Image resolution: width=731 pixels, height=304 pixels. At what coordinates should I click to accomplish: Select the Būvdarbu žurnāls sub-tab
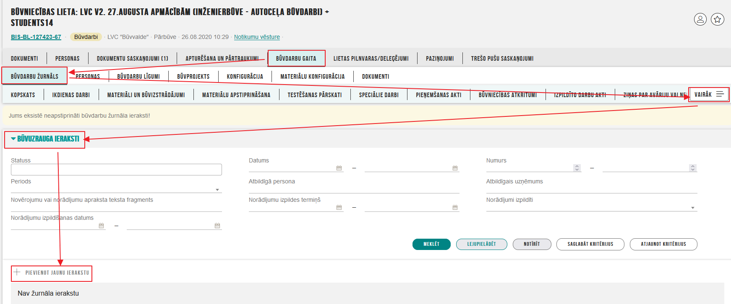tap(34, 77)
